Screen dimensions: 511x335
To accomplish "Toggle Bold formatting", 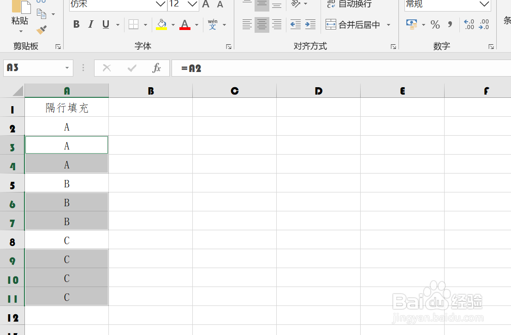I will click(x=76, y=24).
